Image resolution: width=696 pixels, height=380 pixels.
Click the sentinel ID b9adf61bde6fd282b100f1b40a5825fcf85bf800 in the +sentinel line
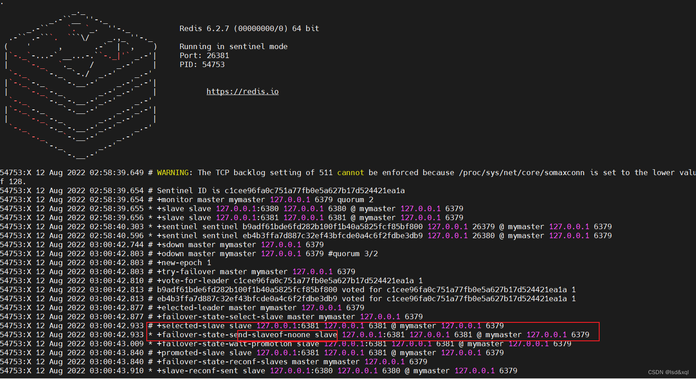[333, 226]
